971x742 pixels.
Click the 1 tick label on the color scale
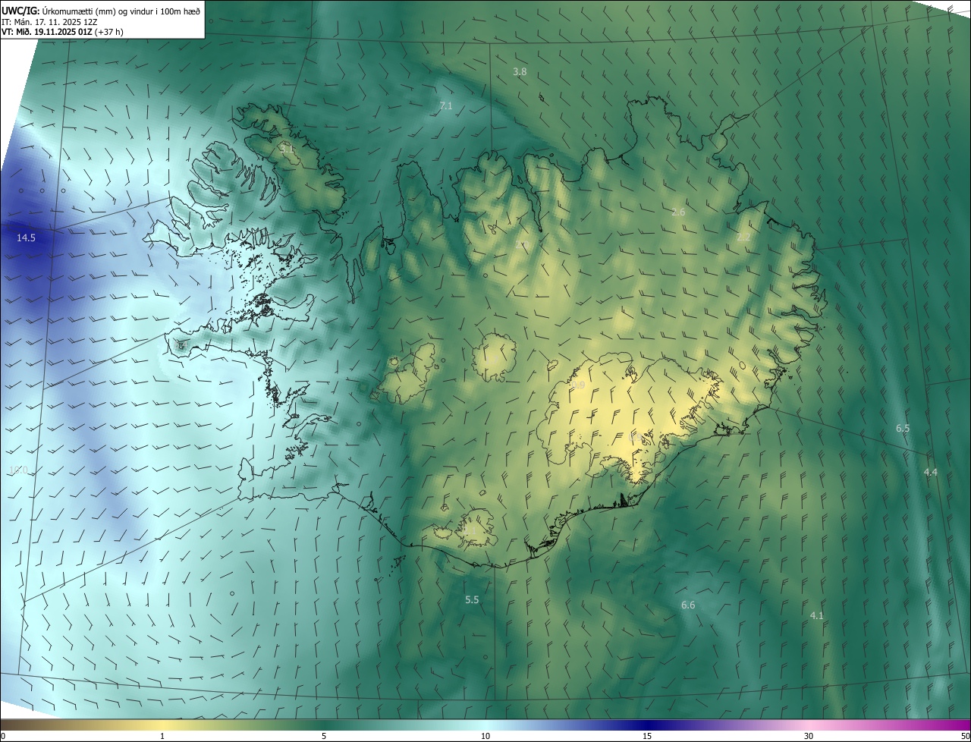(162, 736)
